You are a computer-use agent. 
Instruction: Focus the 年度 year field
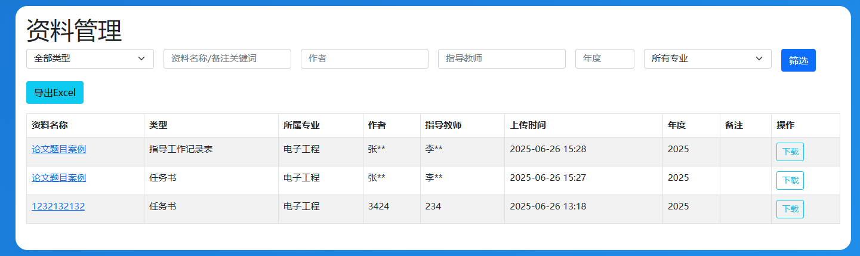(x=605, y=58)
